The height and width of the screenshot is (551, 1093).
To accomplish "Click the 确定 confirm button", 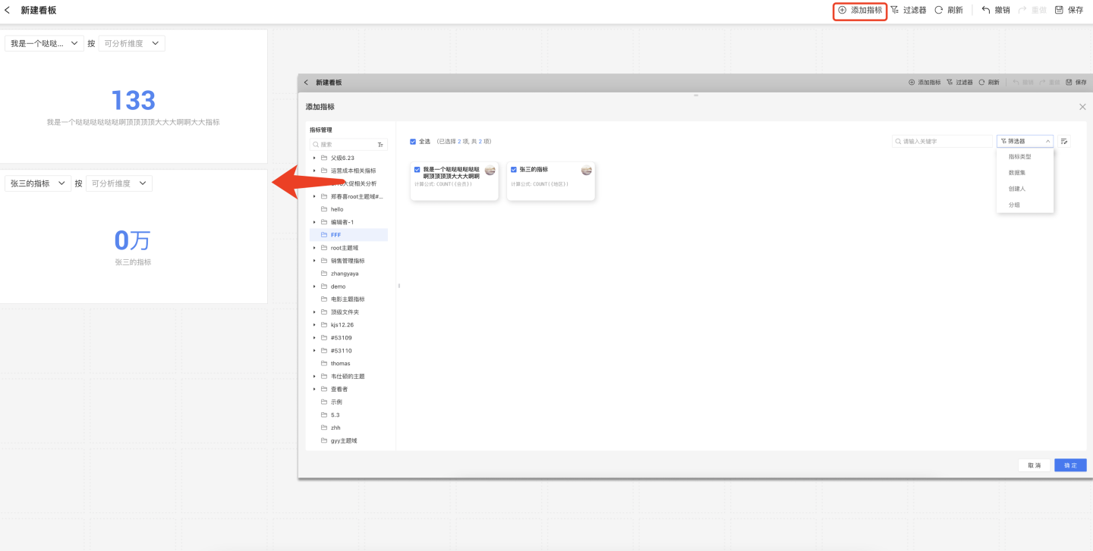I will (1070, 465).
